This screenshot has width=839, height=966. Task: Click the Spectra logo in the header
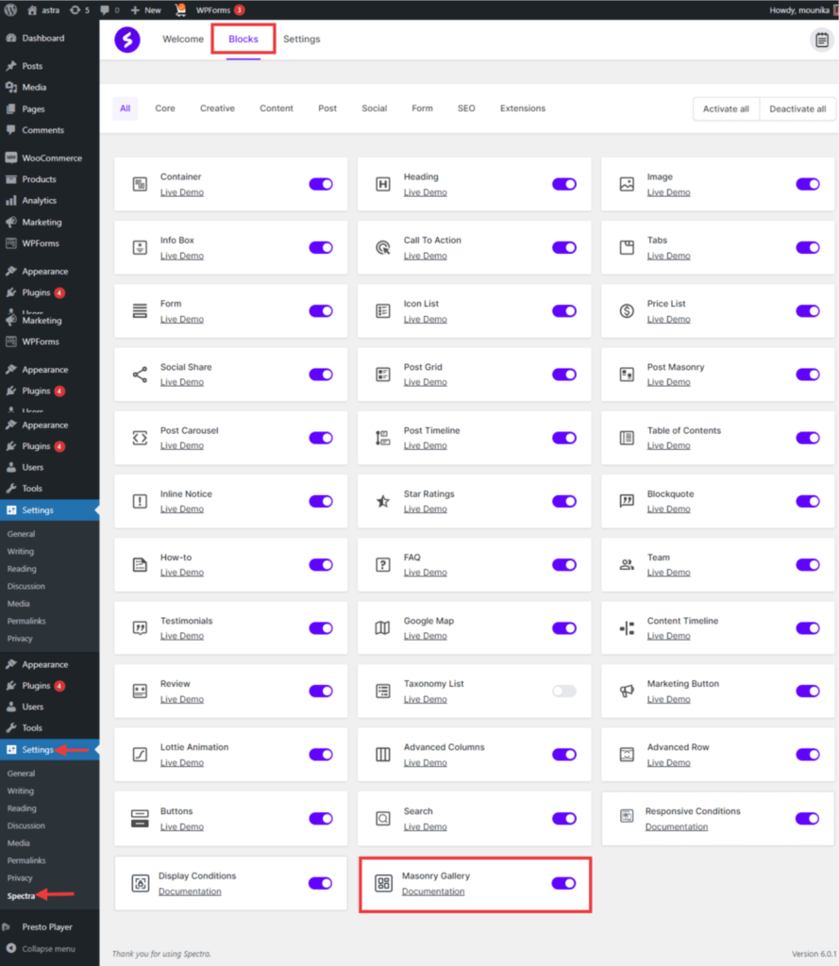coord(127,40)
